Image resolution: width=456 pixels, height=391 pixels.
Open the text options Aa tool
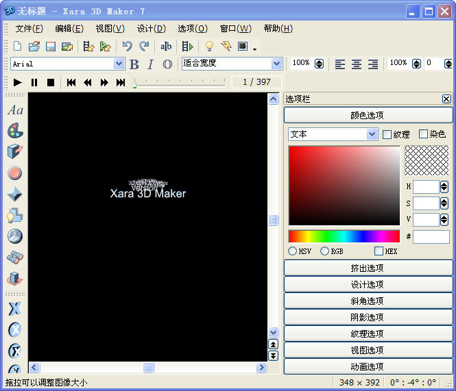coord(15,110)
